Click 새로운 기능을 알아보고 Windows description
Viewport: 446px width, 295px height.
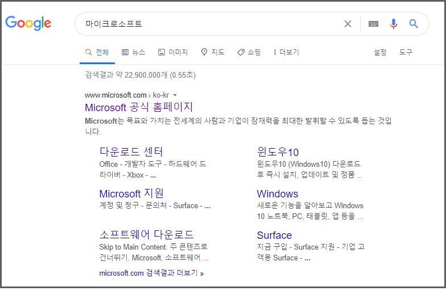click(310, 211)
